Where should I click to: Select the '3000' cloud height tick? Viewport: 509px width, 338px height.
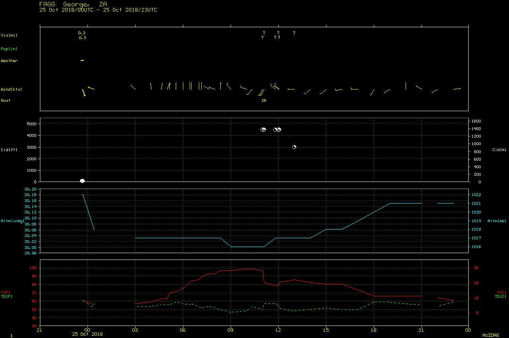point(32,148)
